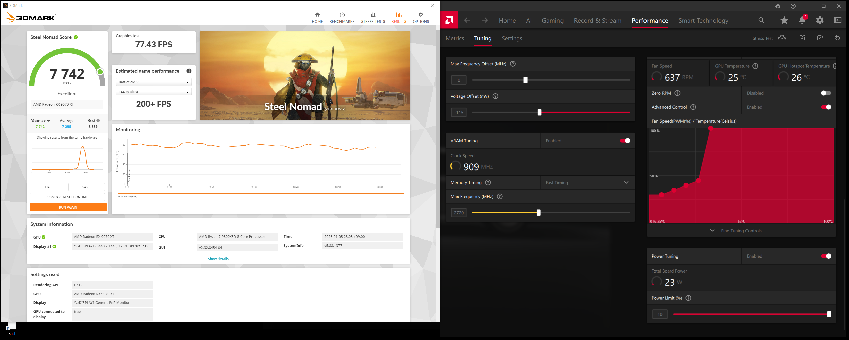Open the Battlefield V game dropdown
The image size is (849, 340).
pos(154,82)
